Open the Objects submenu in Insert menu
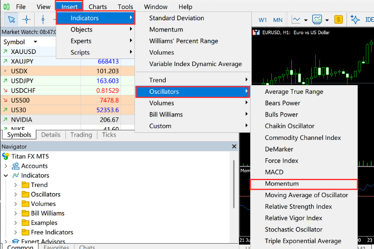The height and width of the screenshot is (249, 374). (96, 29)
